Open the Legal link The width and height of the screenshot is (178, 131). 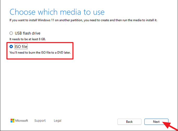(57, 121)
